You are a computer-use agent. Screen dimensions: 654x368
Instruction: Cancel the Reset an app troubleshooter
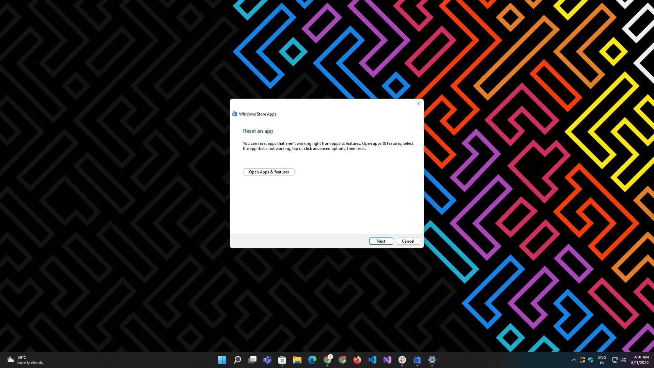click(408, 241)
